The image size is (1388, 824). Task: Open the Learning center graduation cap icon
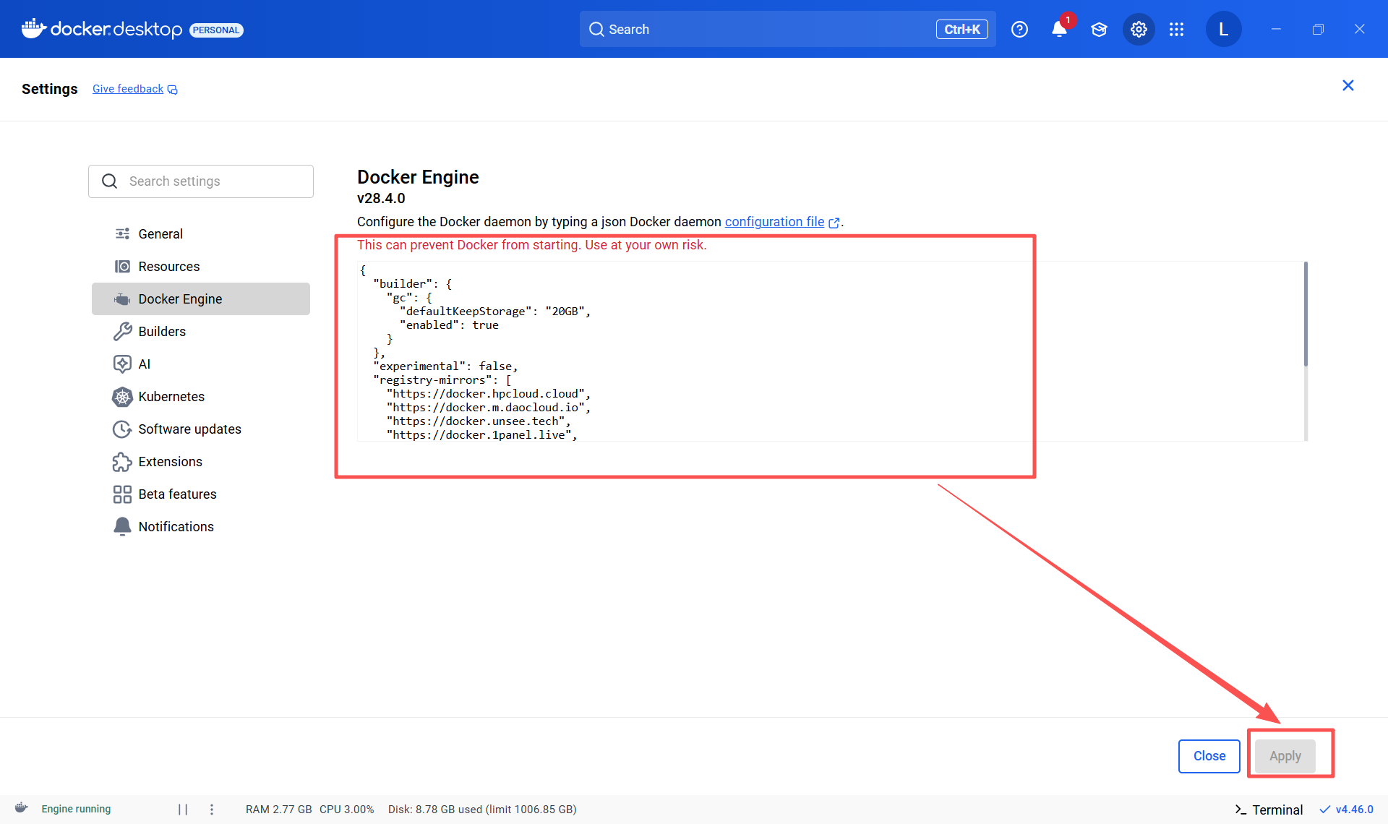coord(1099,30)
